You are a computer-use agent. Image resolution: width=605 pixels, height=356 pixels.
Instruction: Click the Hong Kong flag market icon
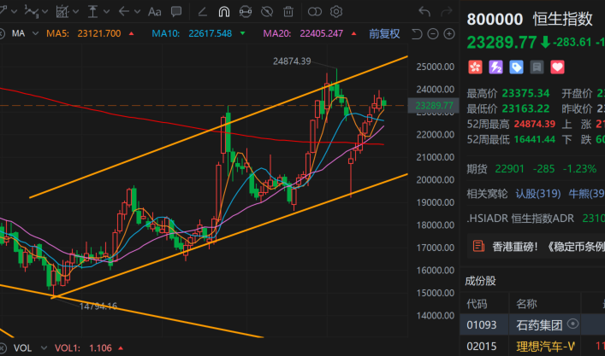tap(476, 67)
